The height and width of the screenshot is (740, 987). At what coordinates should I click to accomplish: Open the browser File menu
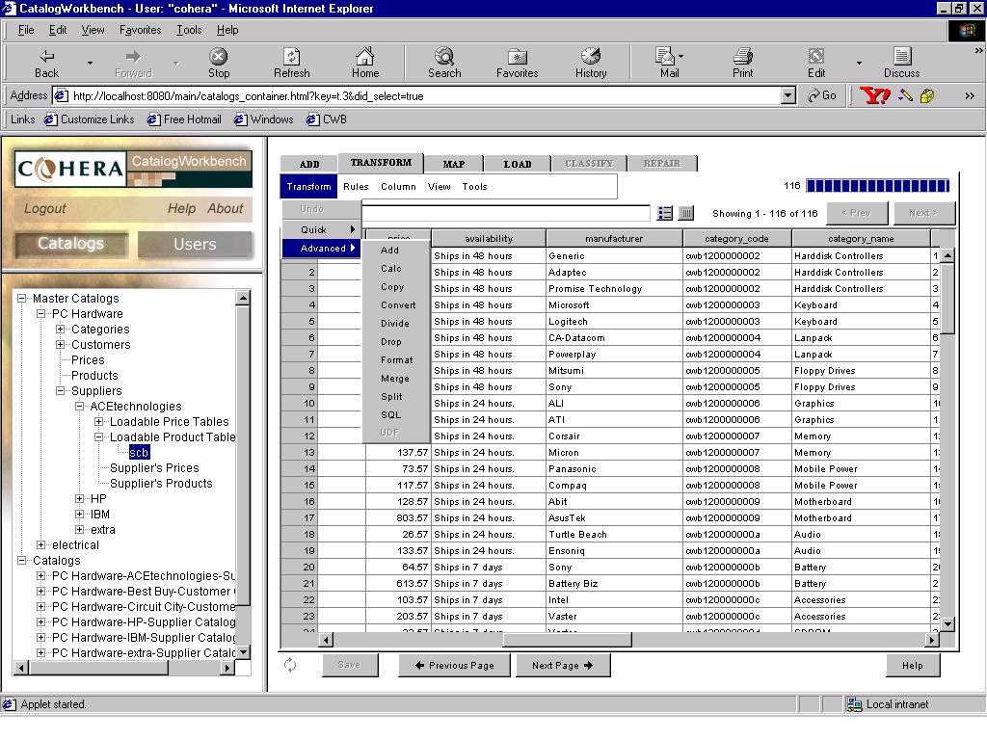(x=26, y=30)
